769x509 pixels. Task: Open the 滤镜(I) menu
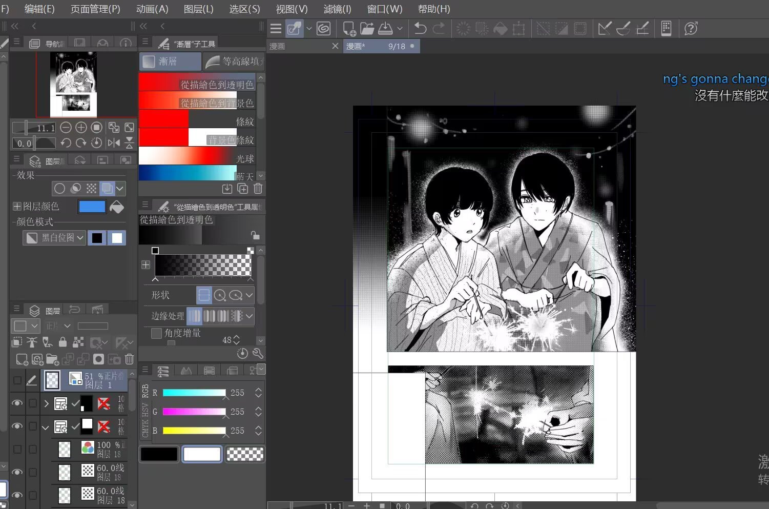click(x=338, y=9)
